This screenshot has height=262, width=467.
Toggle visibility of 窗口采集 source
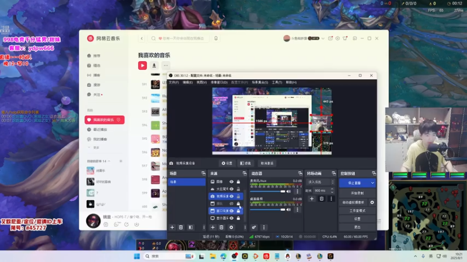[231, 211]
